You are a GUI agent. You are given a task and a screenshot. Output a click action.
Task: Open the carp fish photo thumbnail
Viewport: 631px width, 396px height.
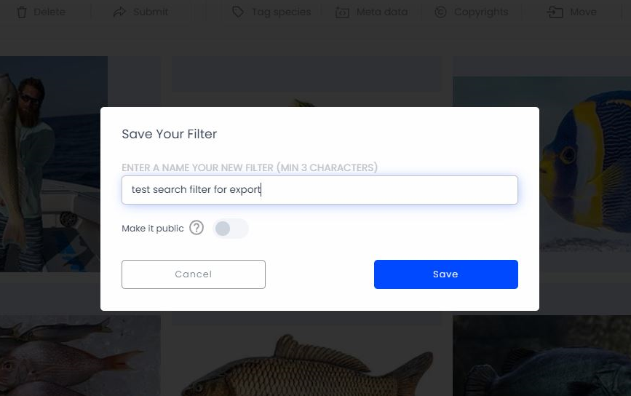pos(306,360)
